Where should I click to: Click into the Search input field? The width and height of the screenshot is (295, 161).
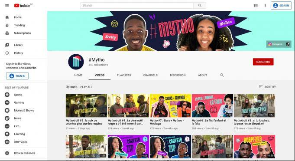click(x=137, y=6)
